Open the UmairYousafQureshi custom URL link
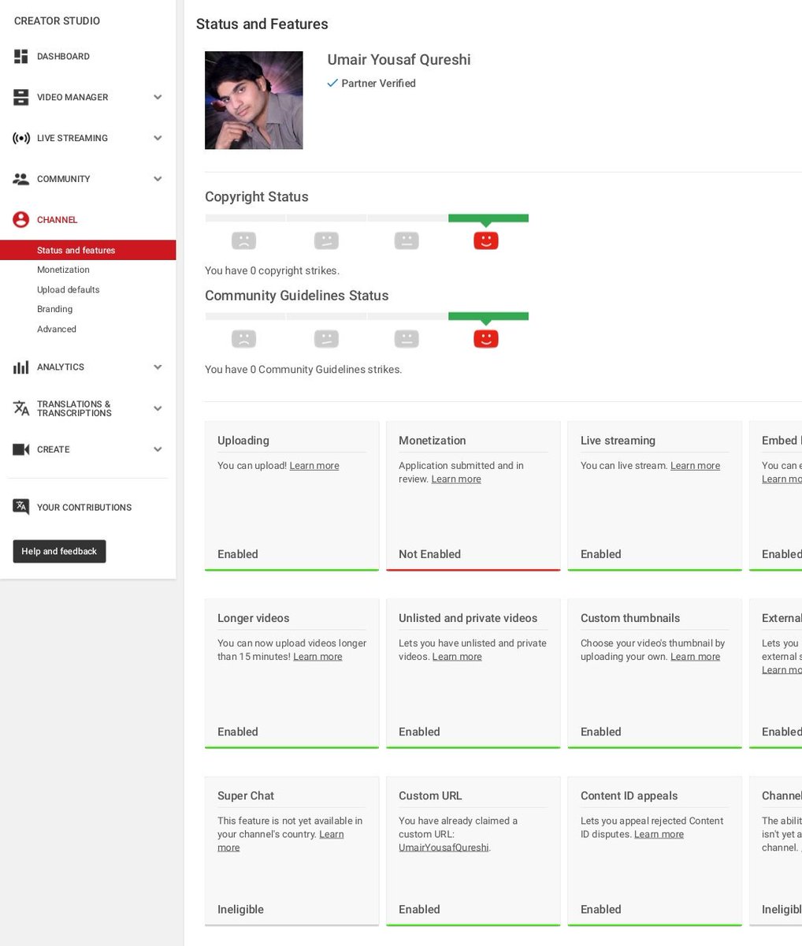Image resolution: width=802 pixels, height=946 pixels. [x=444, y=847]
